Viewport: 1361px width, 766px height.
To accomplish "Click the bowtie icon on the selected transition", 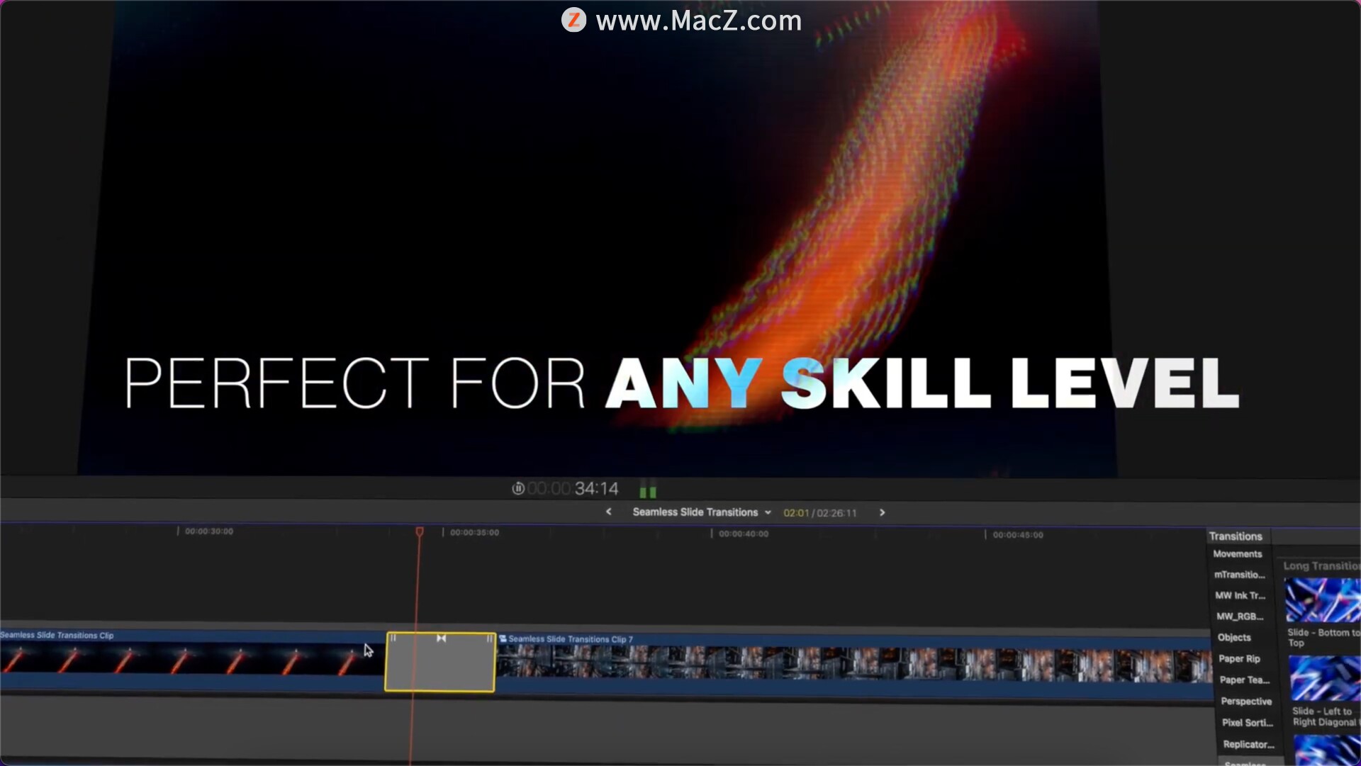I will pyautogui.click(x=441, y=638).
